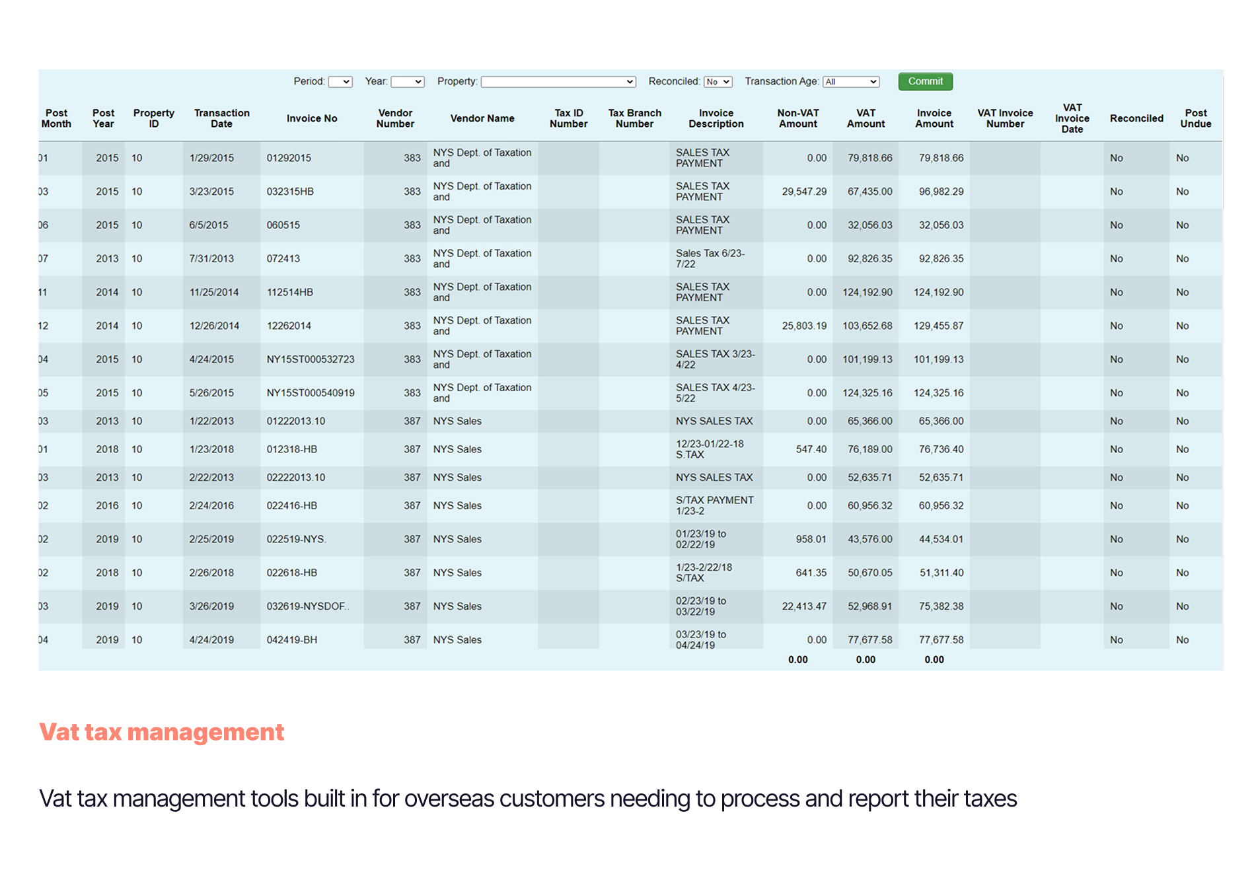Viewport: 1254px width, 870px height.
Task: Click the VAT Invoice Number cell for invoice 032315HB
Action: pos(1004,192)
